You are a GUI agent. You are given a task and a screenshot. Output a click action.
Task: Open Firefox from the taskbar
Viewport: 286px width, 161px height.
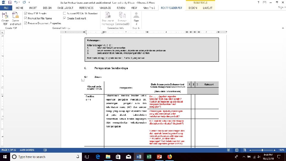click(170, 157)
